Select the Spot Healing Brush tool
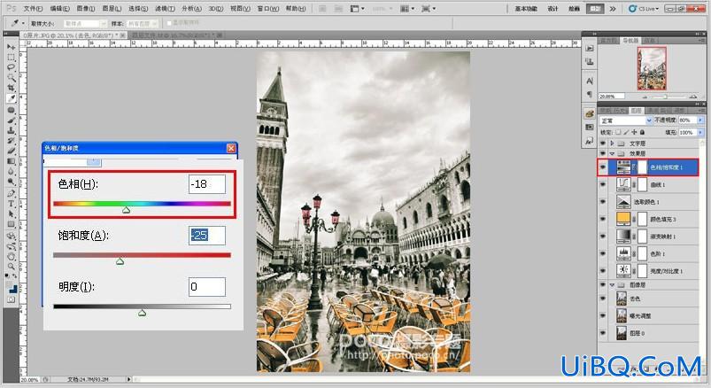This screenshot has width=711, height=388. coord(11,110)
